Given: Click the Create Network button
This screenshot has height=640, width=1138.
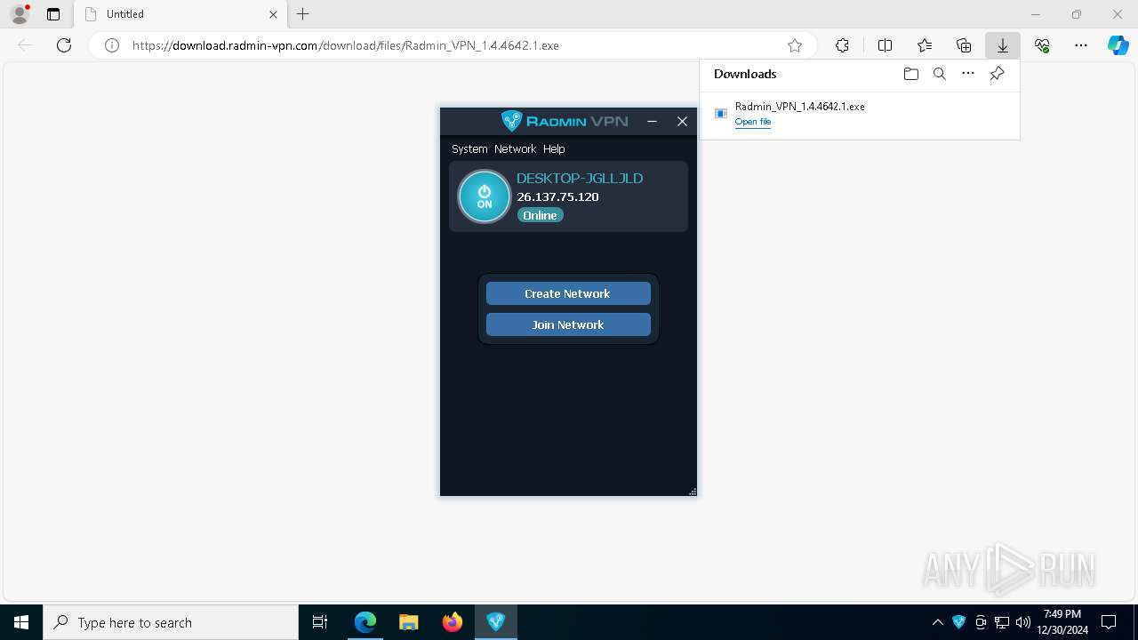Looking at the screenshot, I should pyautogui.click(x=568, y=293).
